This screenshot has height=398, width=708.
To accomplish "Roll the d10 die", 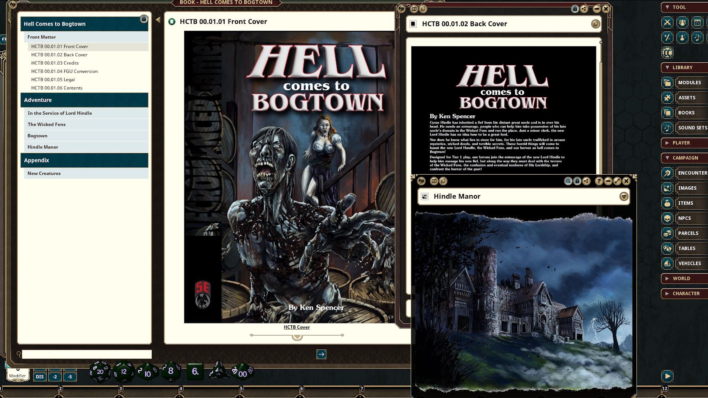I will 147,372.
